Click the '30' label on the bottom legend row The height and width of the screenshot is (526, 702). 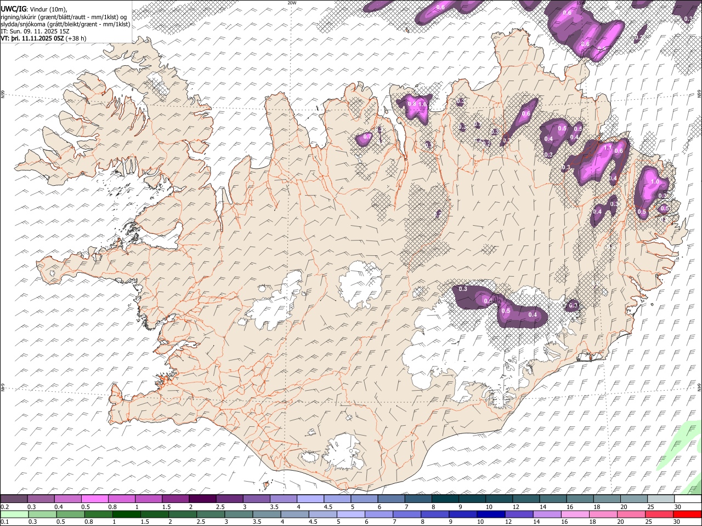point(677,522)
